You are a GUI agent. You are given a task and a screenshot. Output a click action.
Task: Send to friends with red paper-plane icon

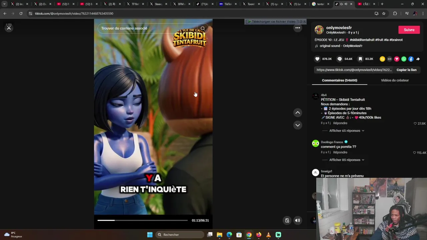tap(397, 59)
